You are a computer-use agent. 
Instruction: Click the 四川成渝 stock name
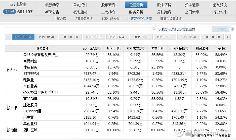(18, 5)
